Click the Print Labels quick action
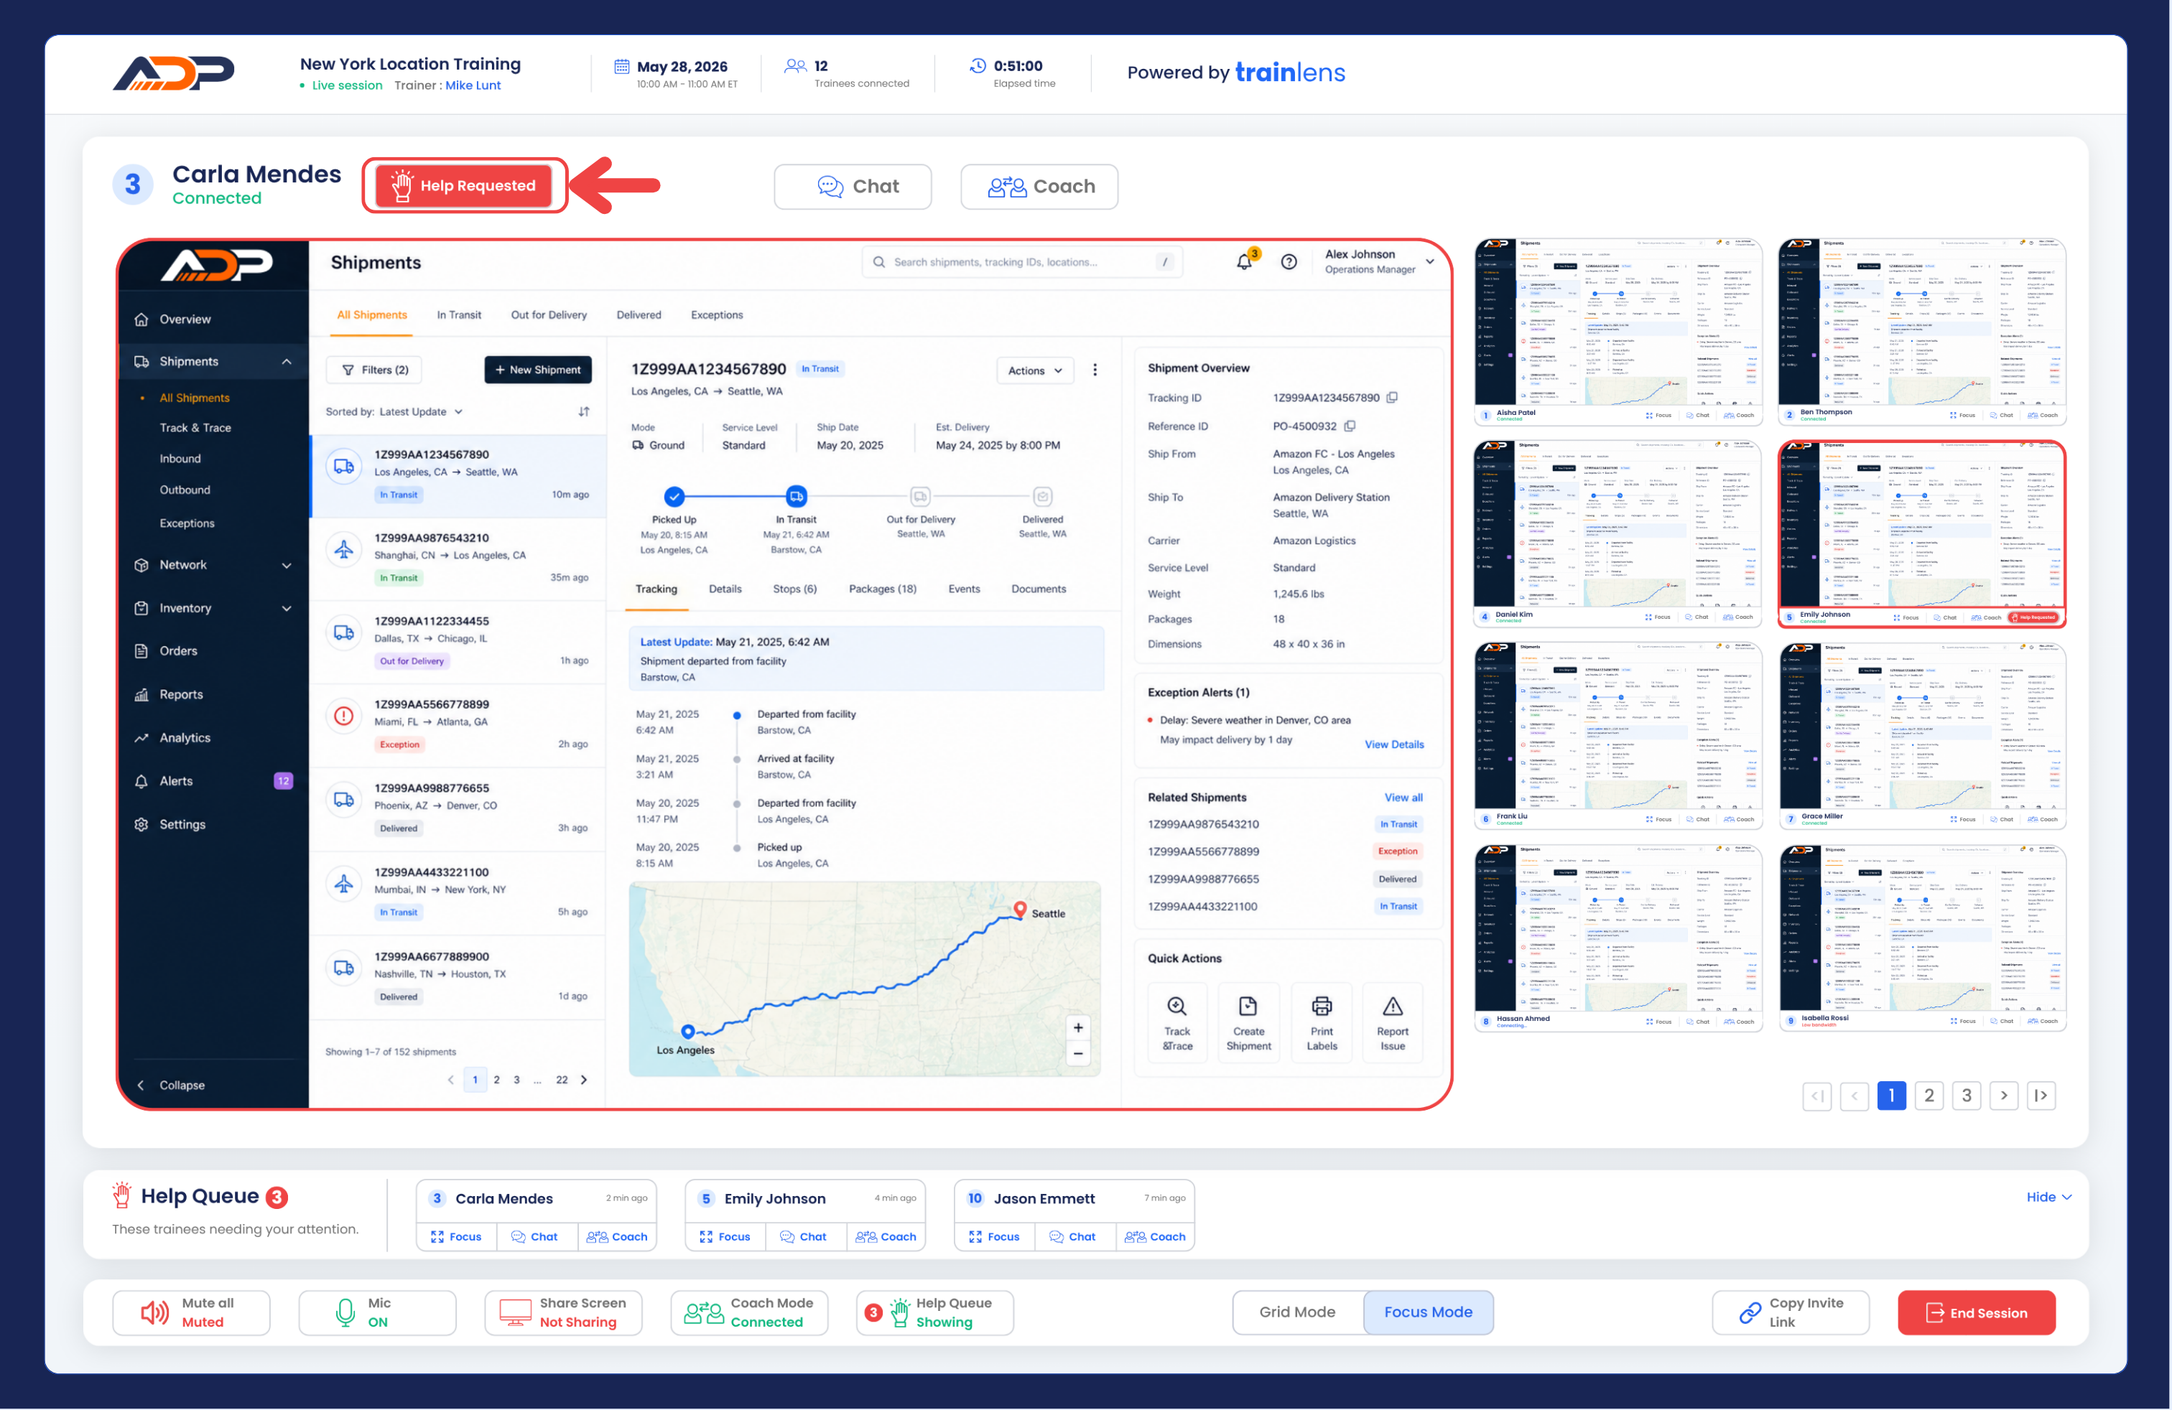Viewport: 2172px width, 1410px height. click(1322, 1022)
